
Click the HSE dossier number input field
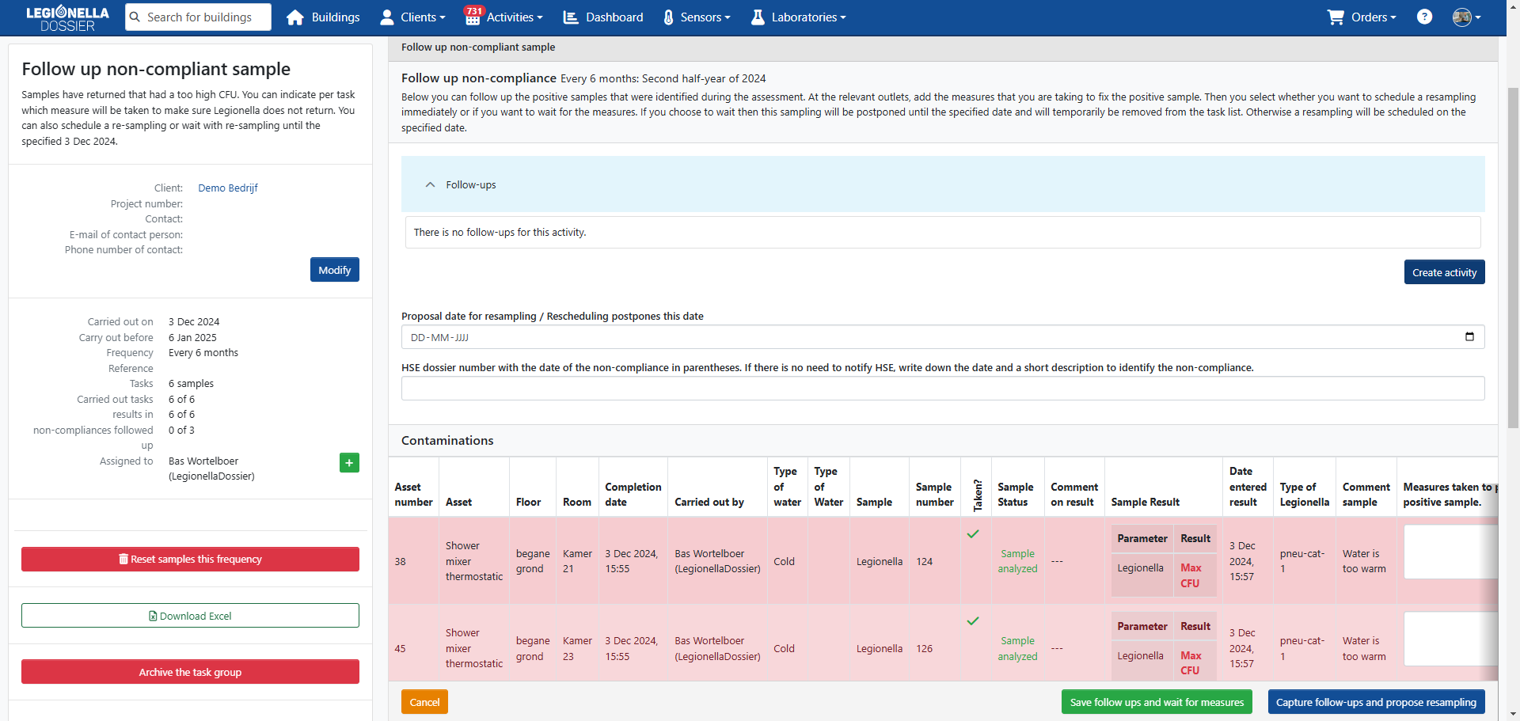942,389
